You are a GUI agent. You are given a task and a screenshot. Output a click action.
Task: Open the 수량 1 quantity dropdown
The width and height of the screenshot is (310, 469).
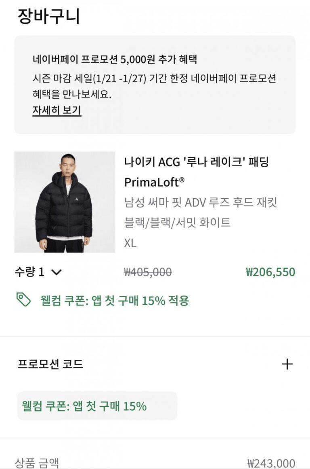(x=38, y=272)
